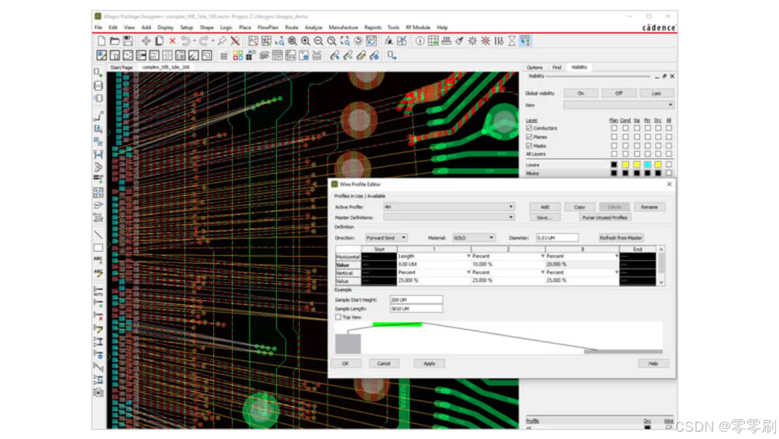Toggle the Planes layer checkbox
The image size is (779, 439).
tap(529, 137)
